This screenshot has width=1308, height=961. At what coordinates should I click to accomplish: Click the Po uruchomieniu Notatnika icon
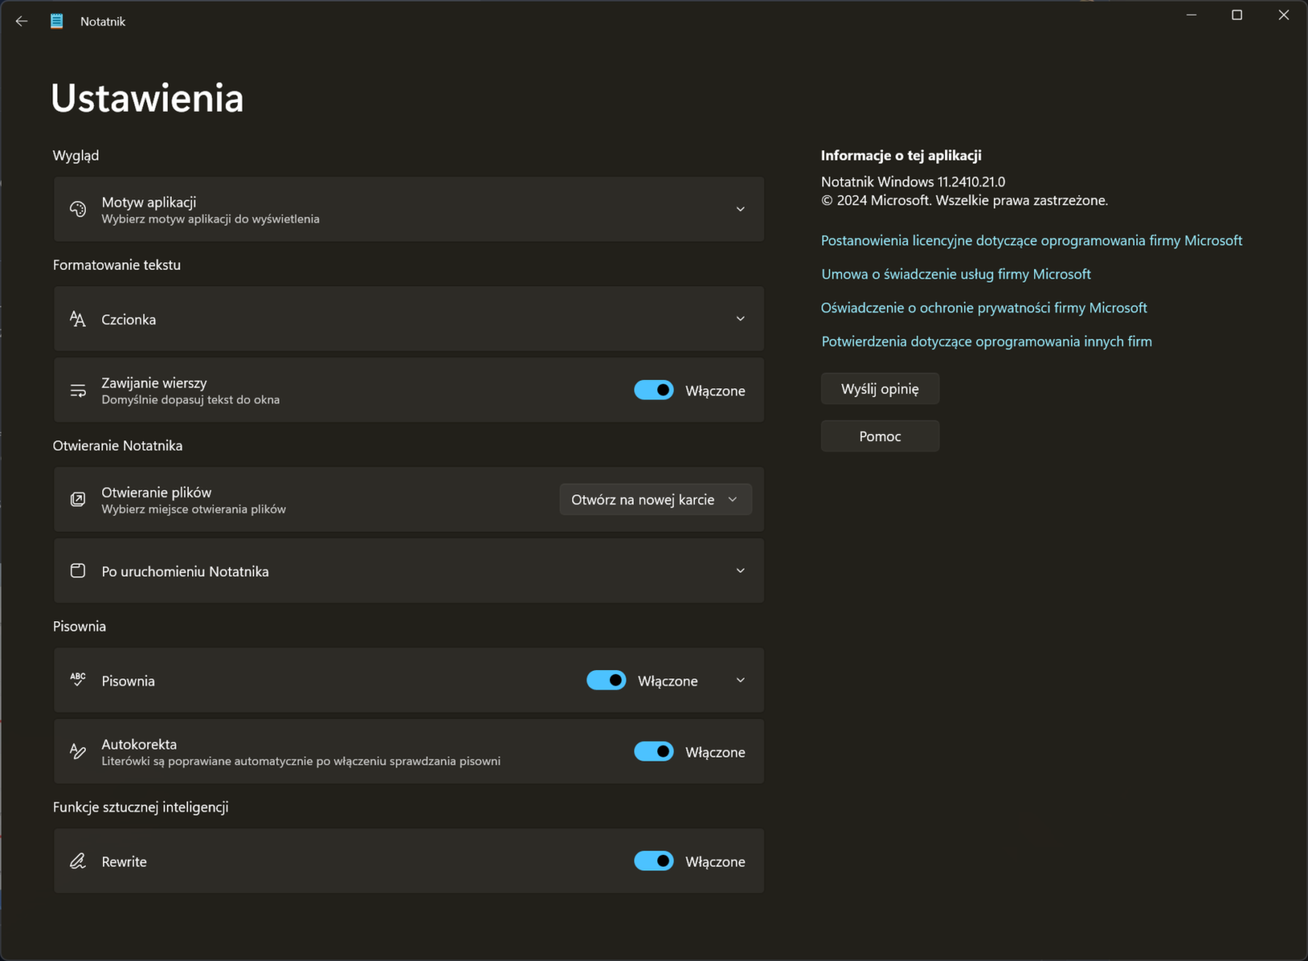[x=78, y=570]
